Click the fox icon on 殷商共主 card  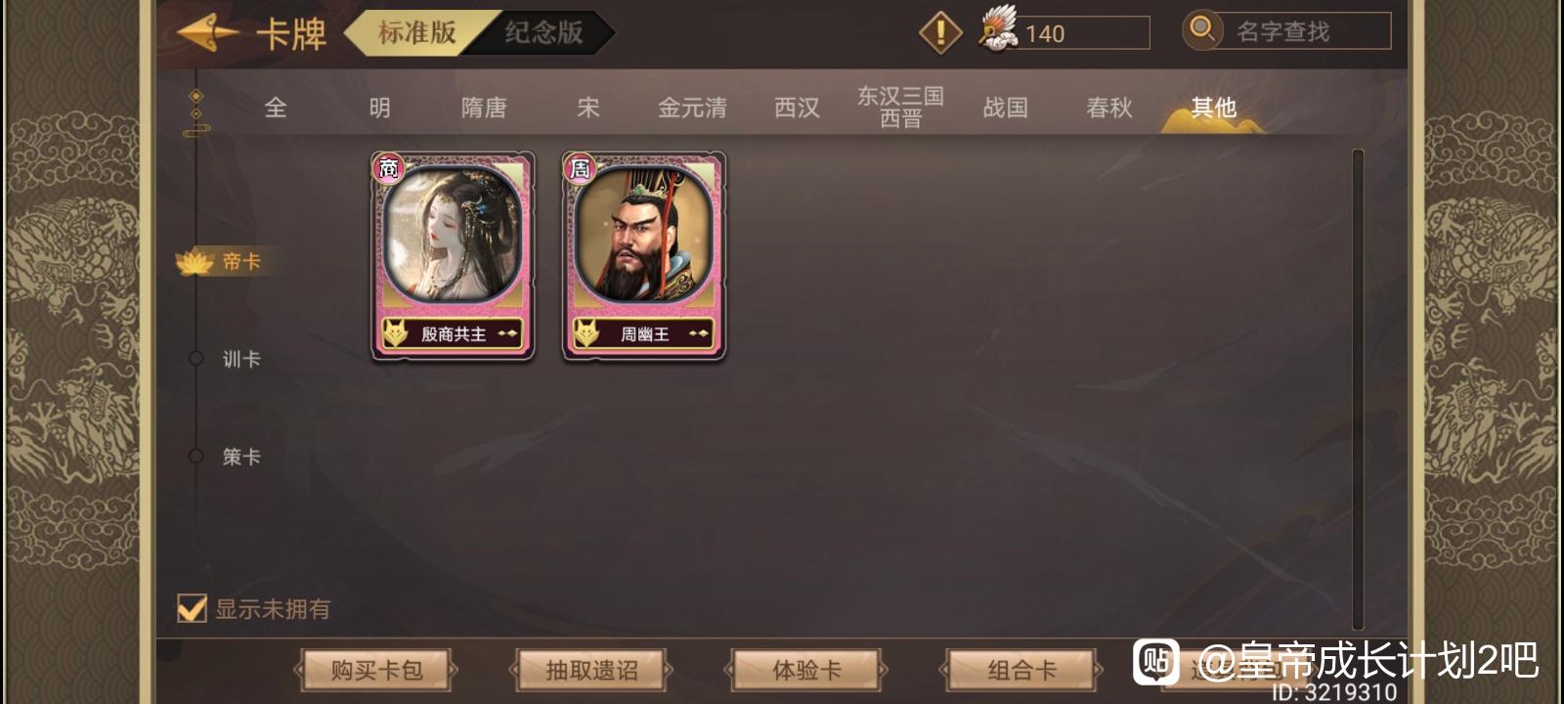(395, 333)
